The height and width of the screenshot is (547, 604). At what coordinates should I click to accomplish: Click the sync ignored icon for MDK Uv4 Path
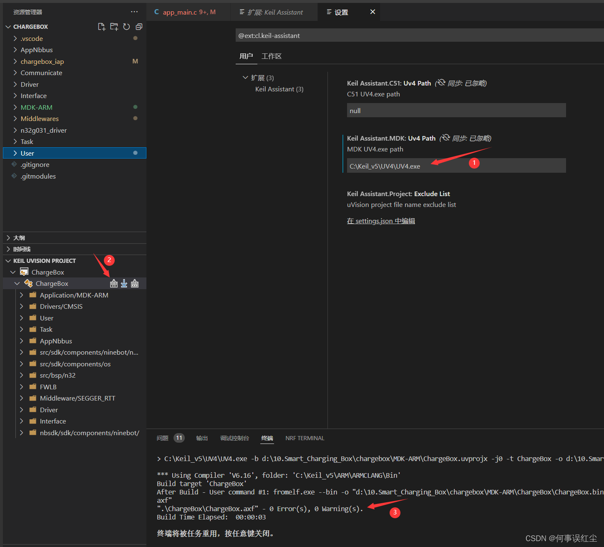point(445,138)
